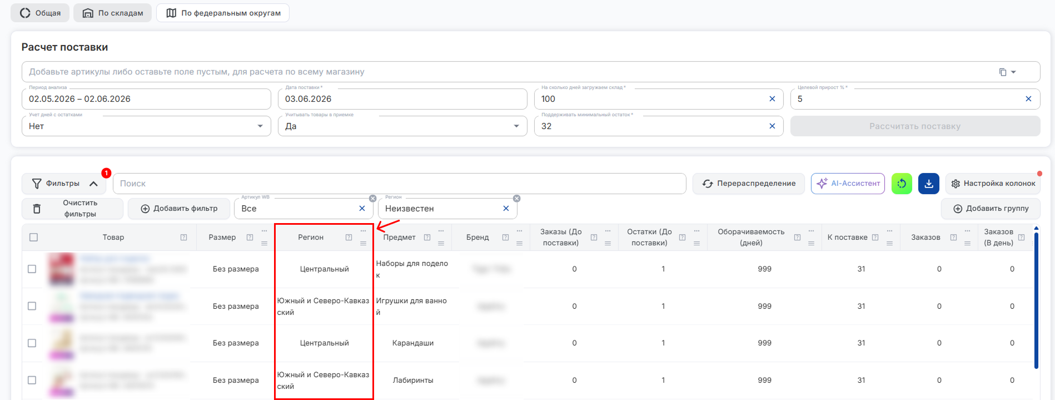1055x400 pixels.
Task: Click the help icon in Предмет column
Action: (427, 238)
